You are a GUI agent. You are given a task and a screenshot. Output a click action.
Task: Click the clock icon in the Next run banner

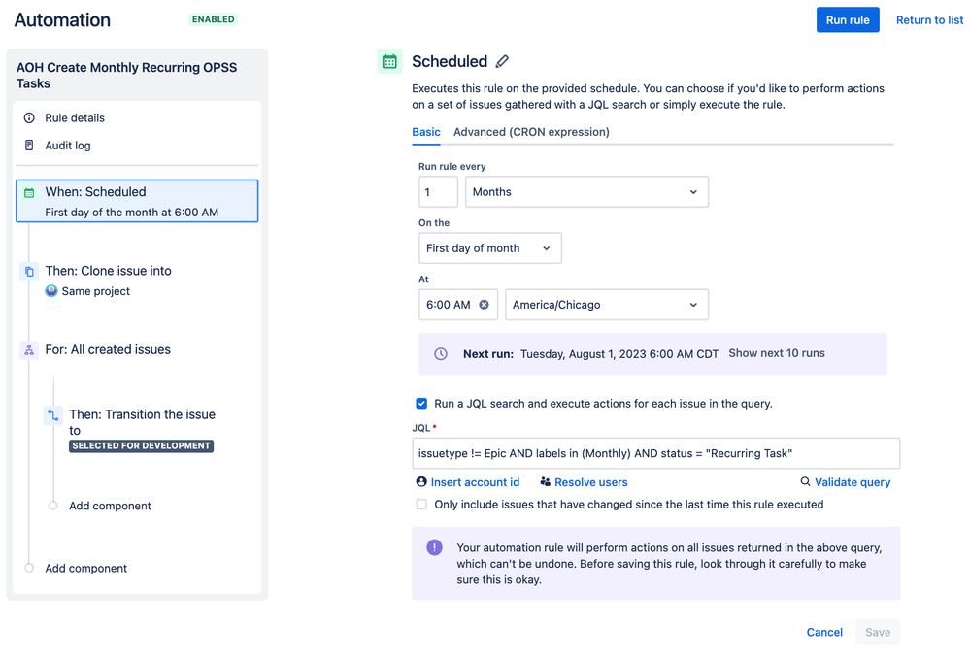(441, 353)
